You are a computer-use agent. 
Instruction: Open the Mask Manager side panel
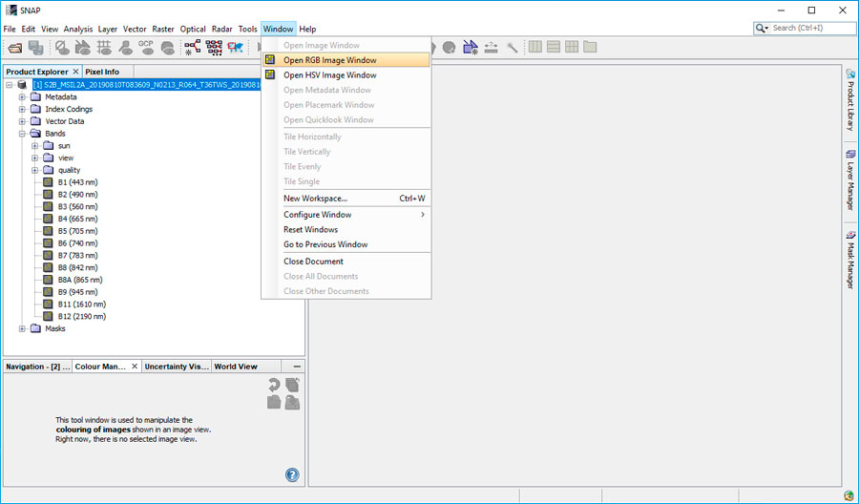pyautogui.click(x=849, y=260)
